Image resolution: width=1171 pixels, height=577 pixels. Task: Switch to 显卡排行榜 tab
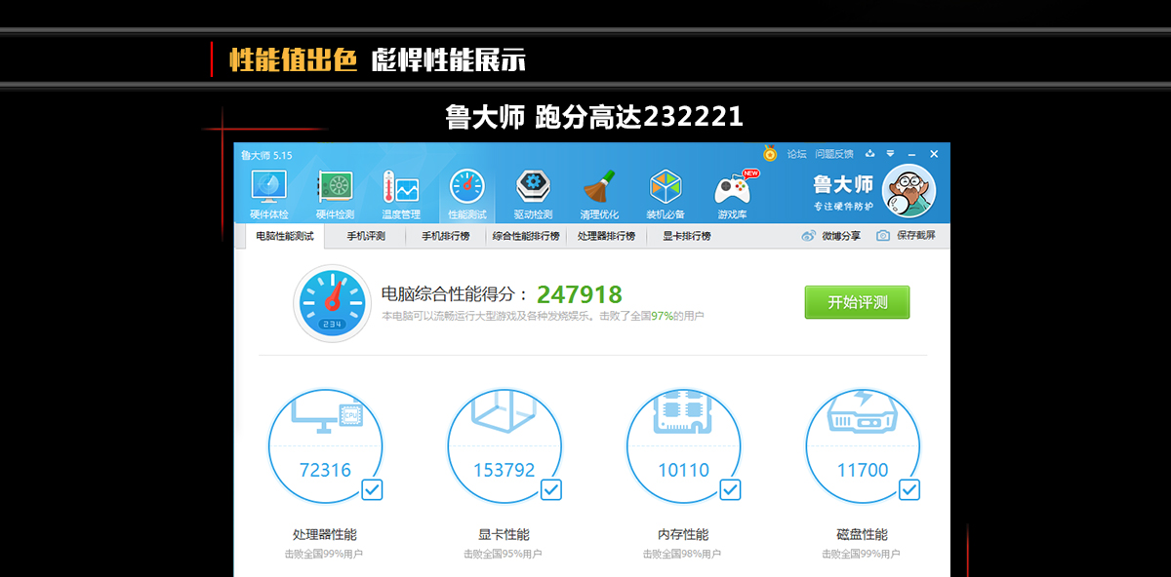tap(687, 236)
